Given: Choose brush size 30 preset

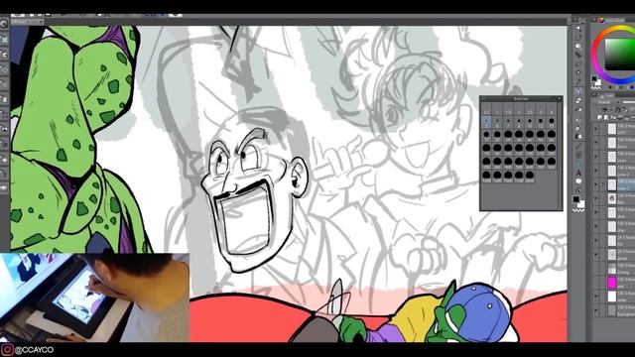Looking at the screenshot, I should [519, 135].
